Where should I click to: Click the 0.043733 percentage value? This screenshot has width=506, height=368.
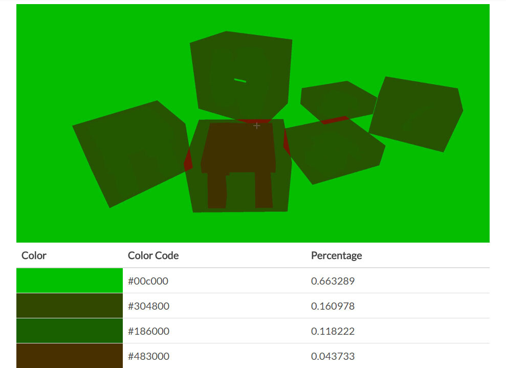pos(333,356)
